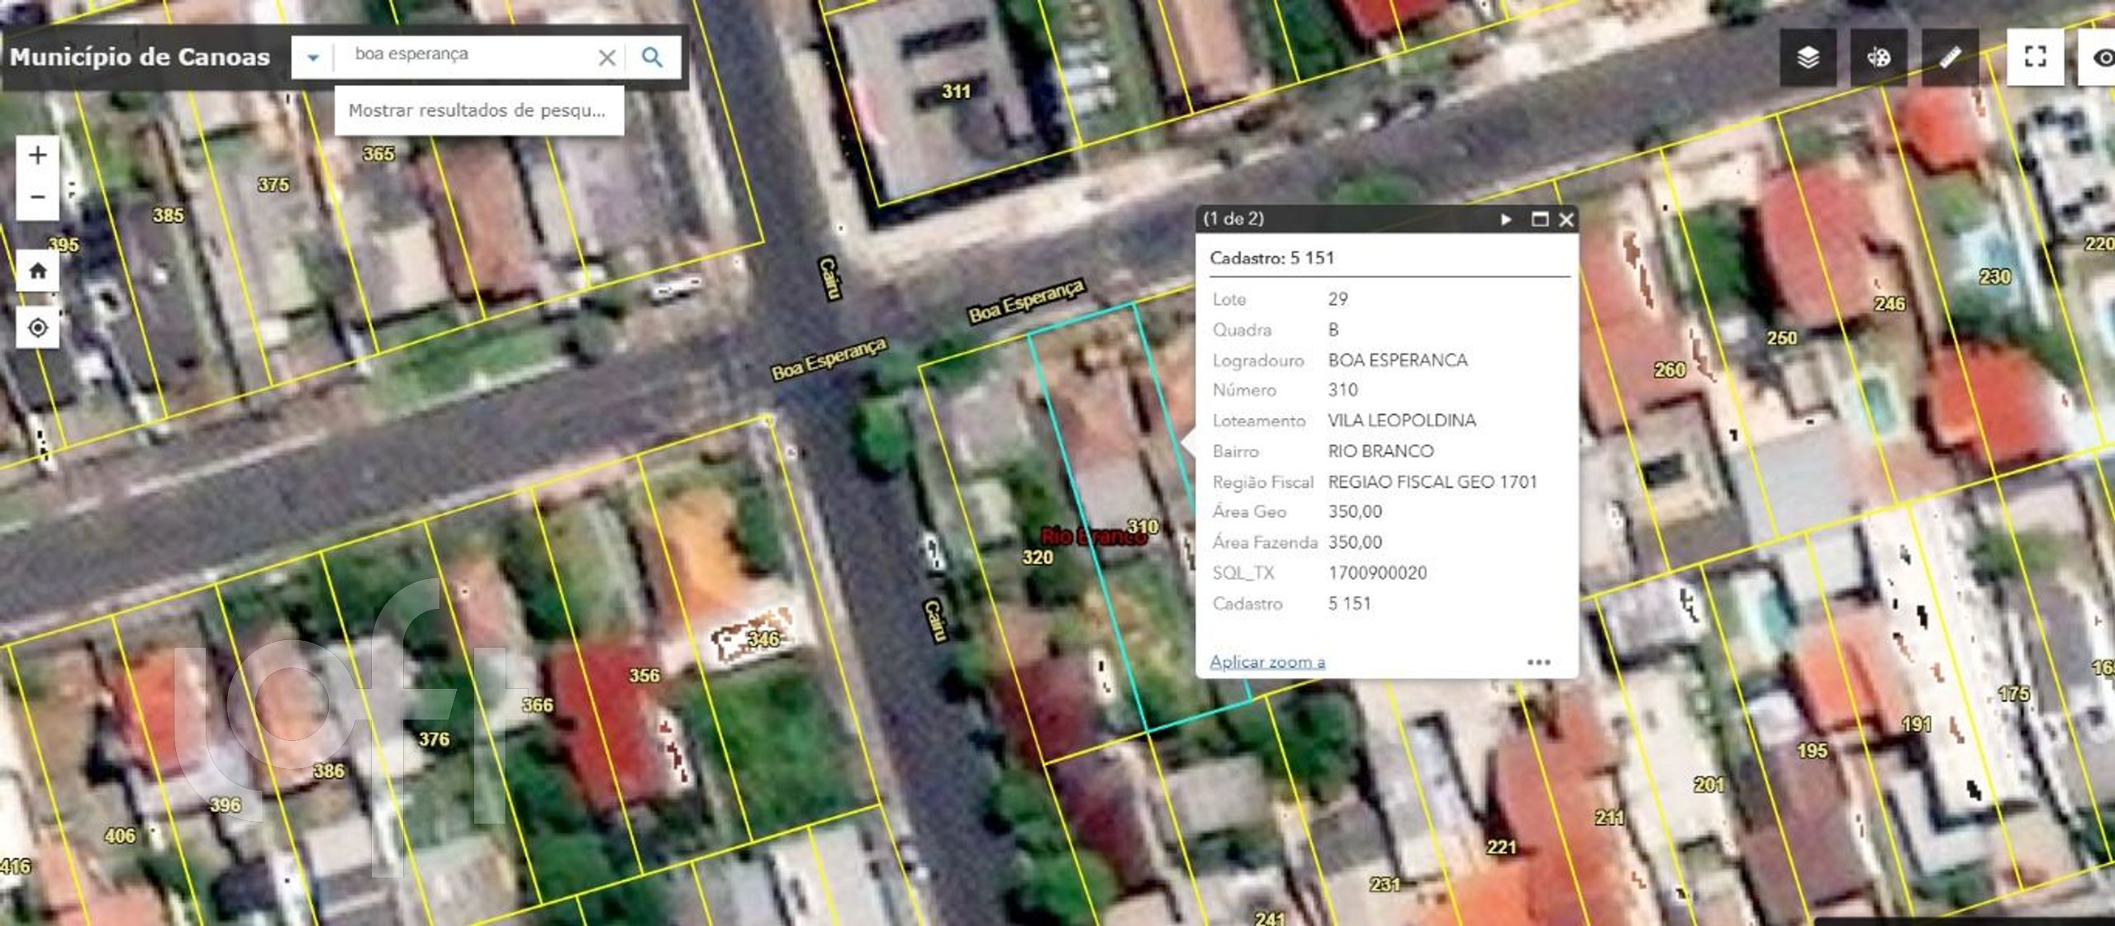Zoom out using the minus control
The height and width of the screenshot is (926, 2115).
point(36,197)
